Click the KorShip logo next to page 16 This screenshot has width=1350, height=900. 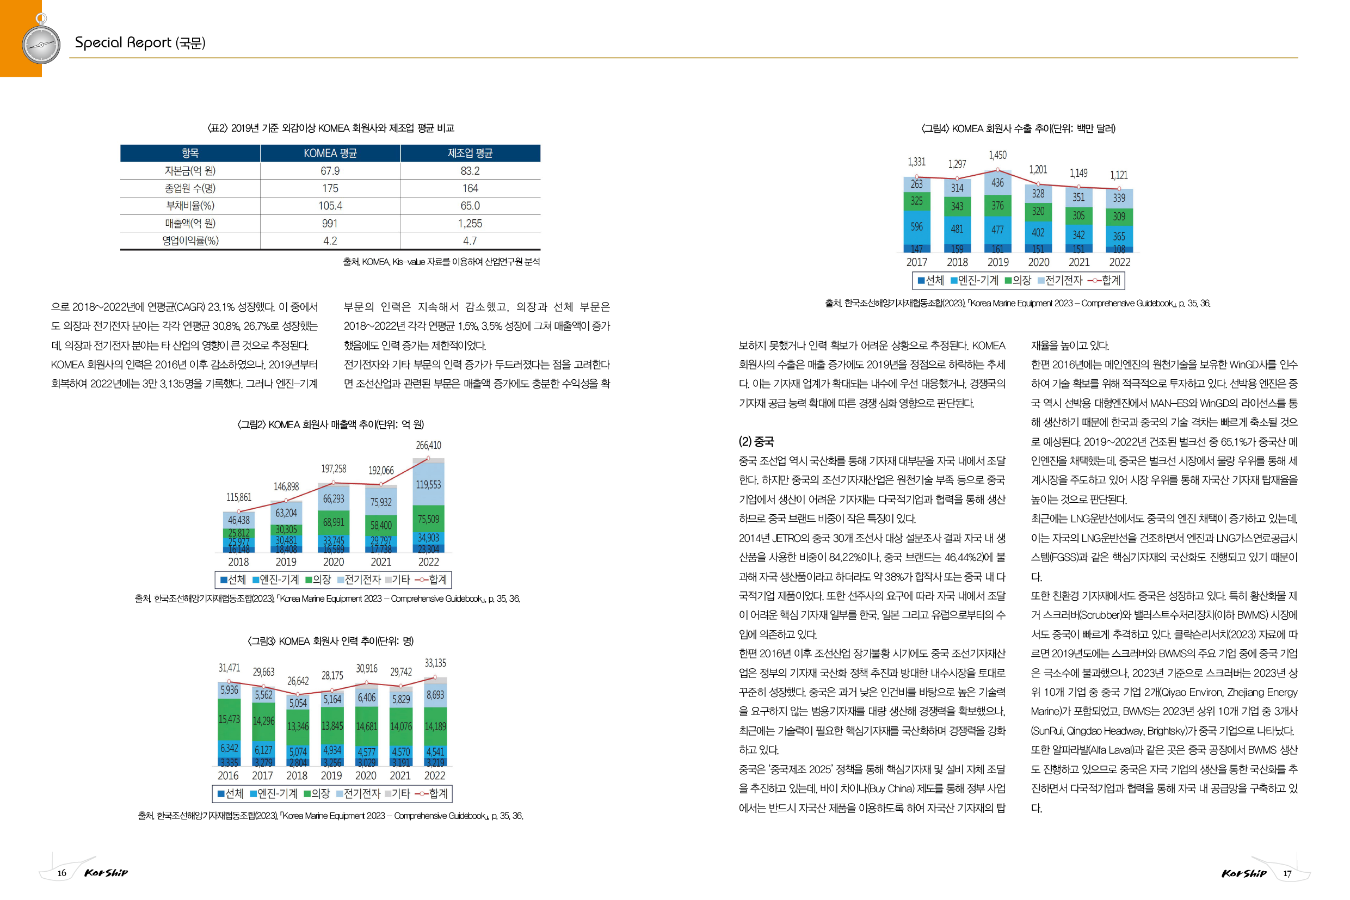pos(106,872)
